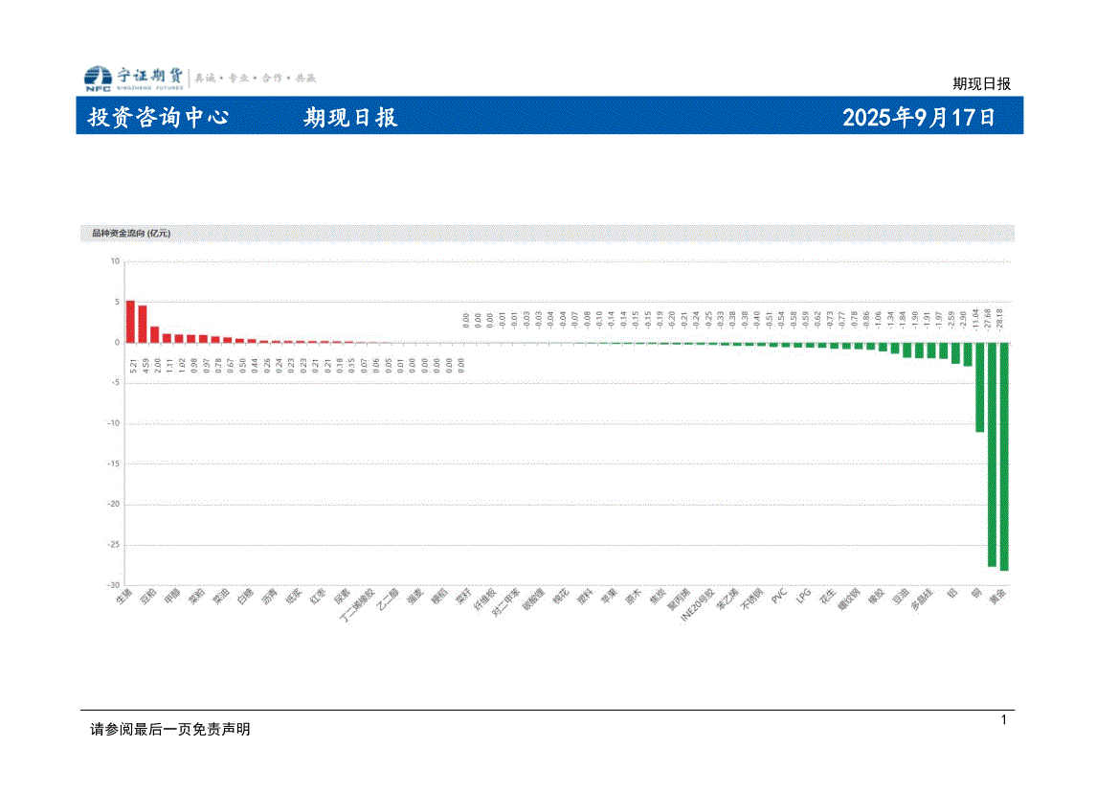Click the green bar valued -11.04

pyautogui.click(x=980, y=387)
